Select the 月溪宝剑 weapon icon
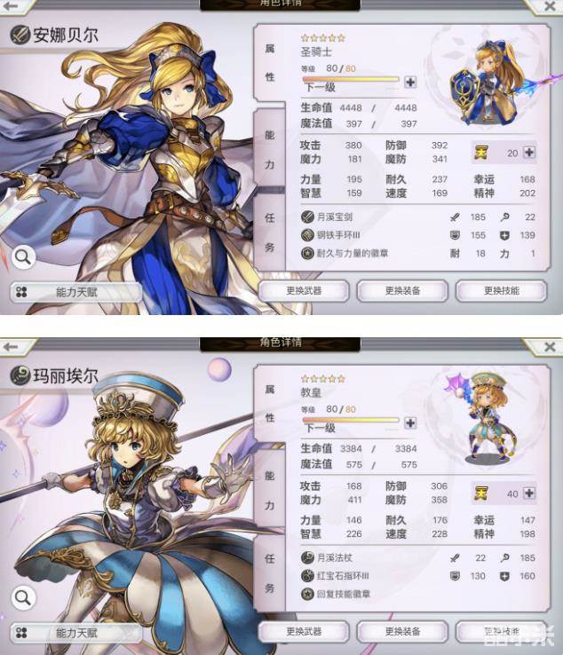The width and height of the screenshot is (563, 655). click(307, 217)
